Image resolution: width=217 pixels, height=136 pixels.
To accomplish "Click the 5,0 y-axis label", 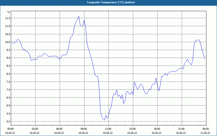I will (8, 122).
